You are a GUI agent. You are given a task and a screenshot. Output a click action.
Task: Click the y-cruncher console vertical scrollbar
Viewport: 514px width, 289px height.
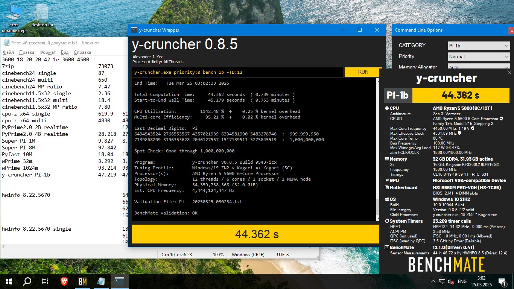(x=377, y=150)
